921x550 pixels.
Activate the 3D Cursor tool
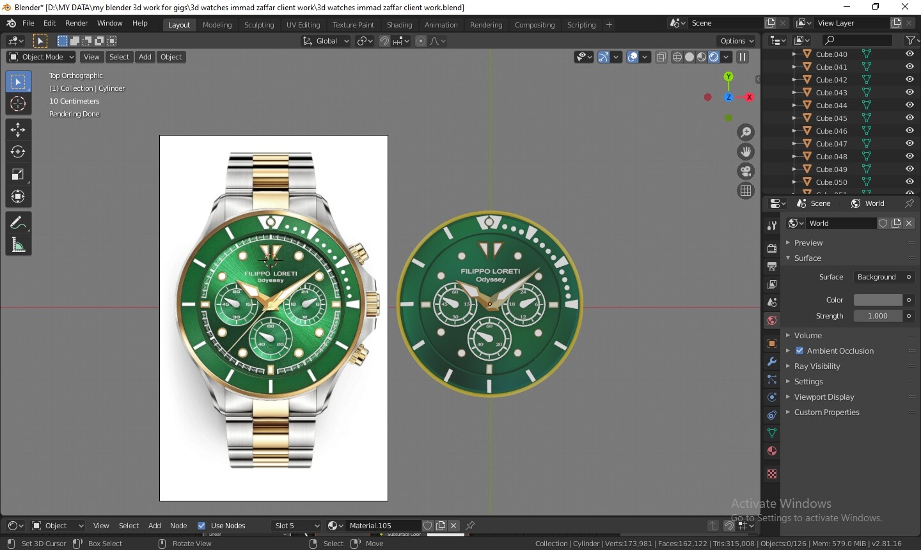click(18, 104)
